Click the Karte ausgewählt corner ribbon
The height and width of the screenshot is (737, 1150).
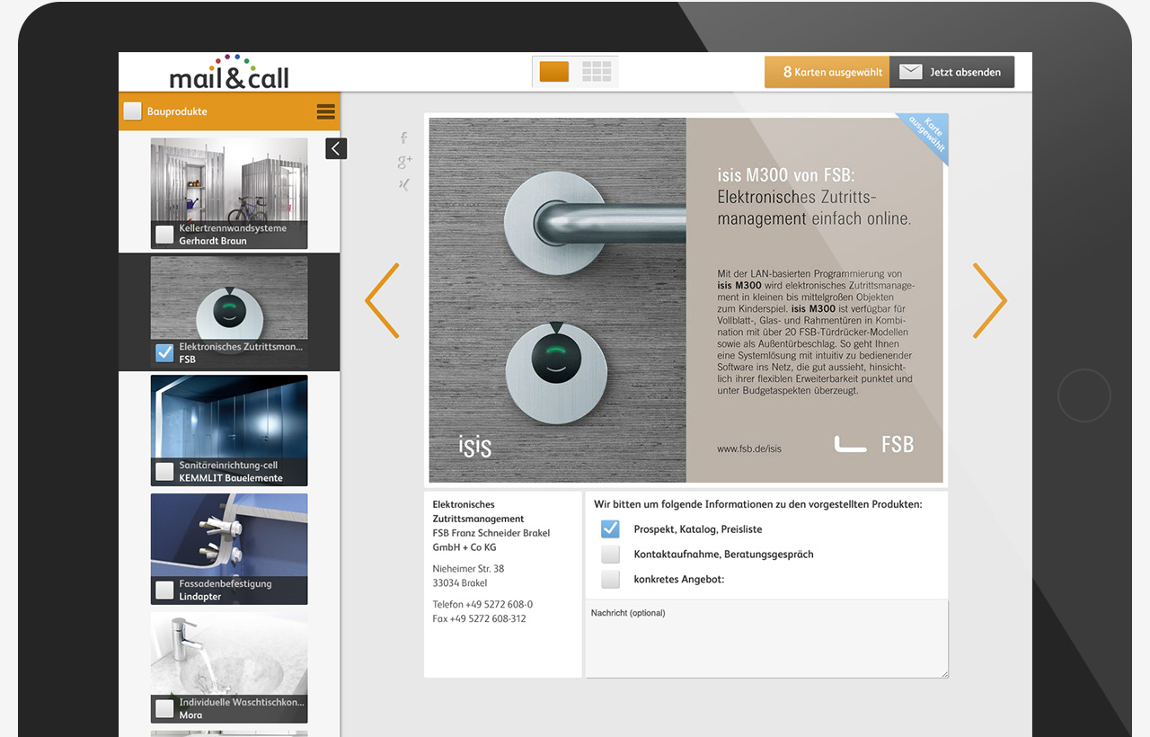click(925, 135)
